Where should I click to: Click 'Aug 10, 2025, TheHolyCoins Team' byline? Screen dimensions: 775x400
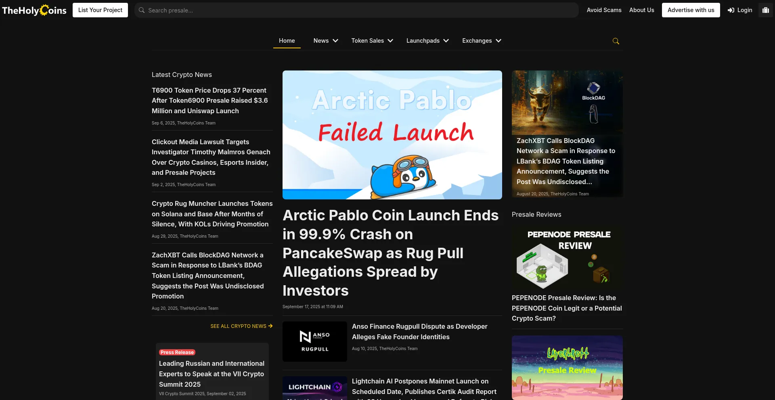point(385,349)
